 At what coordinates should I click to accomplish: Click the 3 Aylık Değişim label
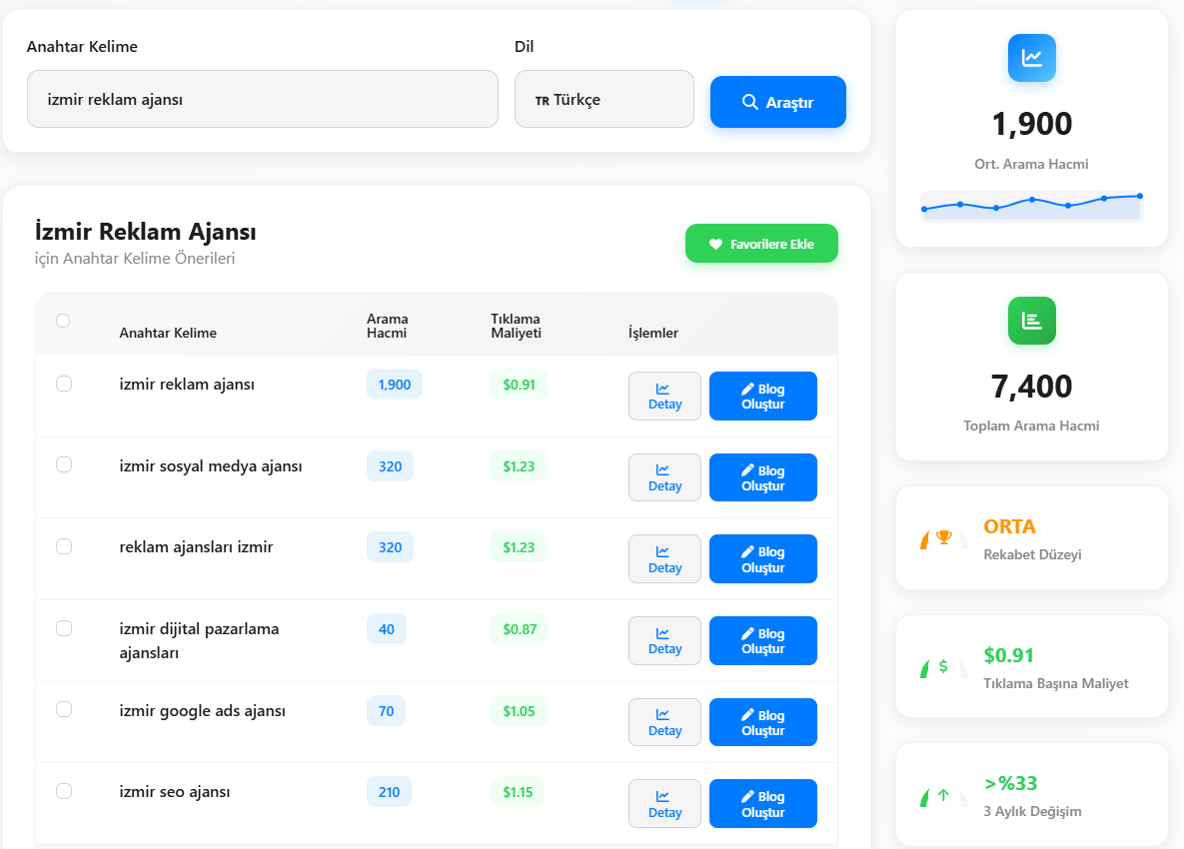[x=1032, y=811]
